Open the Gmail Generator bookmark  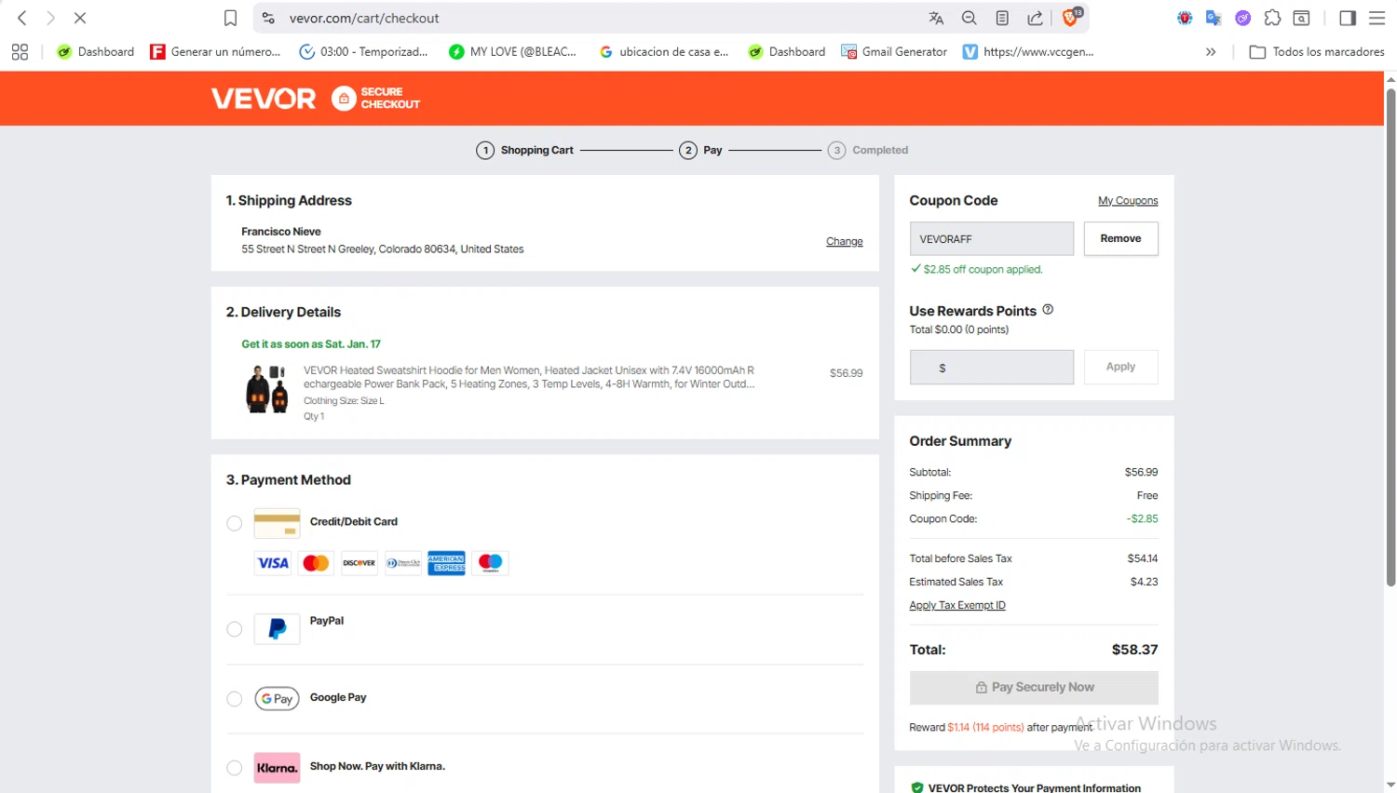pos(894,52)
